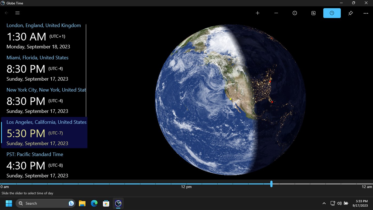Click the Bing icon in the search box
Screen dimensions: 373x210
pos(71,203)
